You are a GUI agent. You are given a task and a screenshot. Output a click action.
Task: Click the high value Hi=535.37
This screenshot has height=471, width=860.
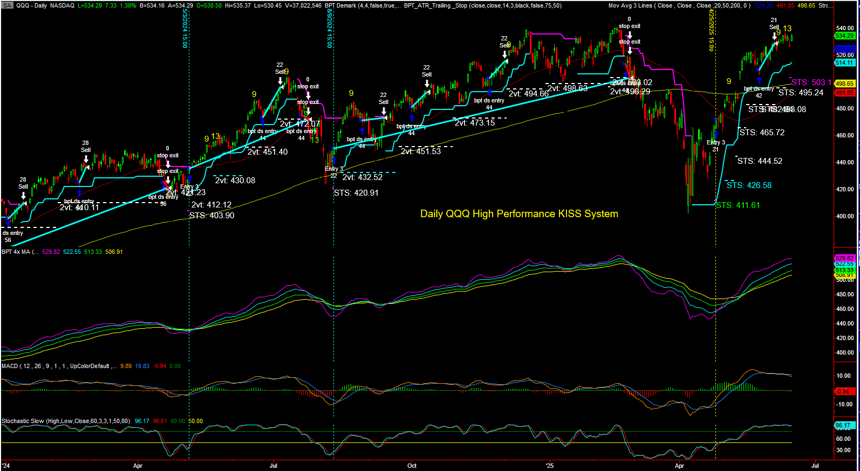pos(238,5)
